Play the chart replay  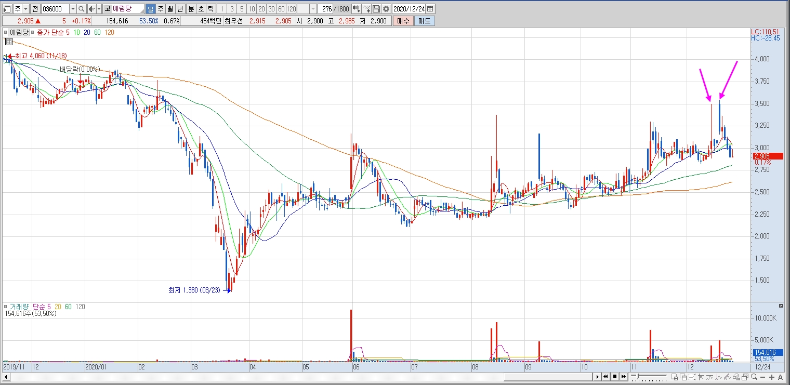point(598,377)
